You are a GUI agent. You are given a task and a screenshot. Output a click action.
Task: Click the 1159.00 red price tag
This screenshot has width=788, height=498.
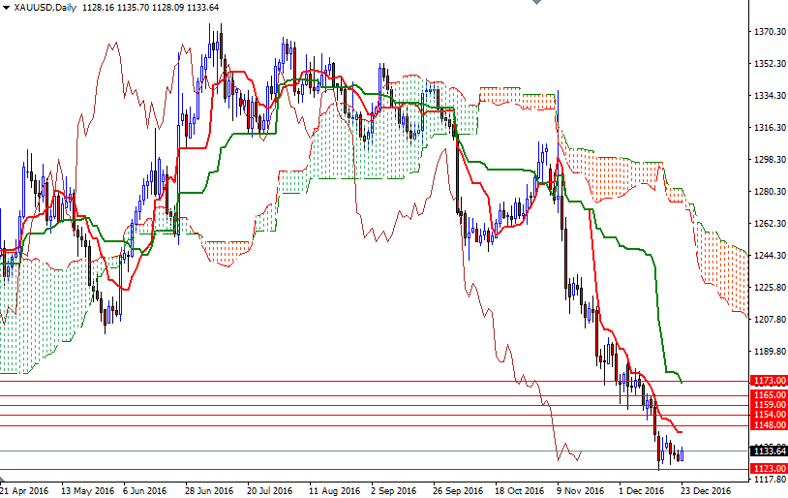(x=769, y=405)
